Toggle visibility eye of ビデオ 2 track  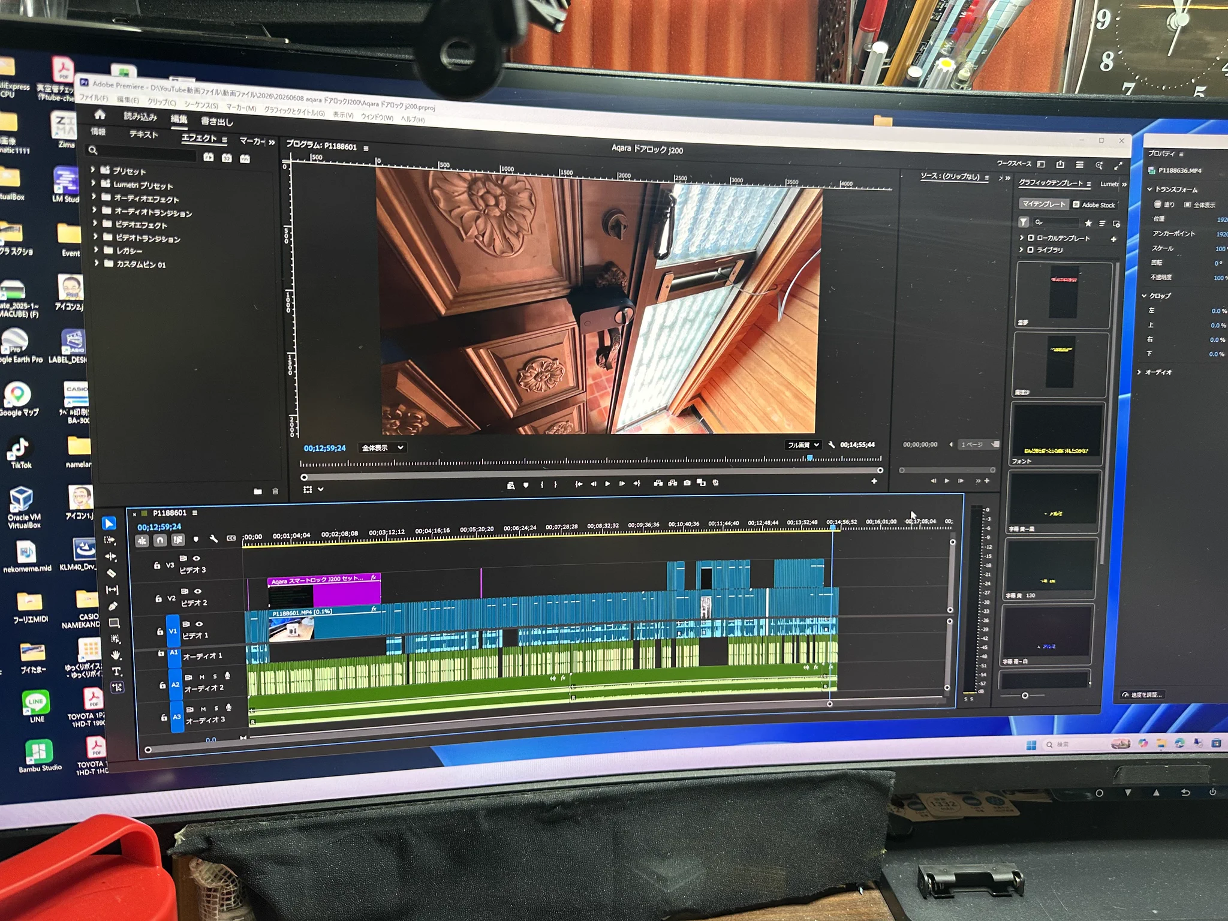198,591
